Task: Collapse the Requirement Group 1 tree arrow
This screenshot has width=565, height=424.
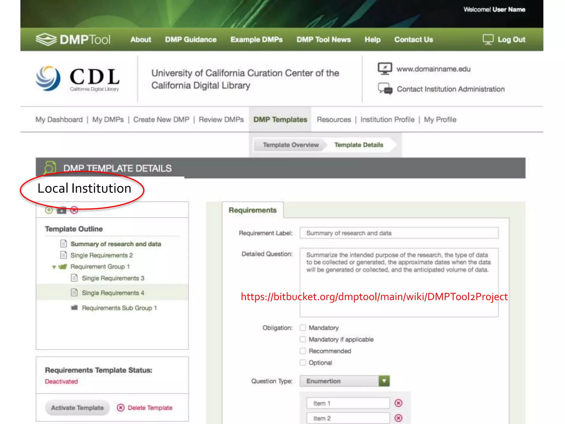Action: tap(54, 267)
